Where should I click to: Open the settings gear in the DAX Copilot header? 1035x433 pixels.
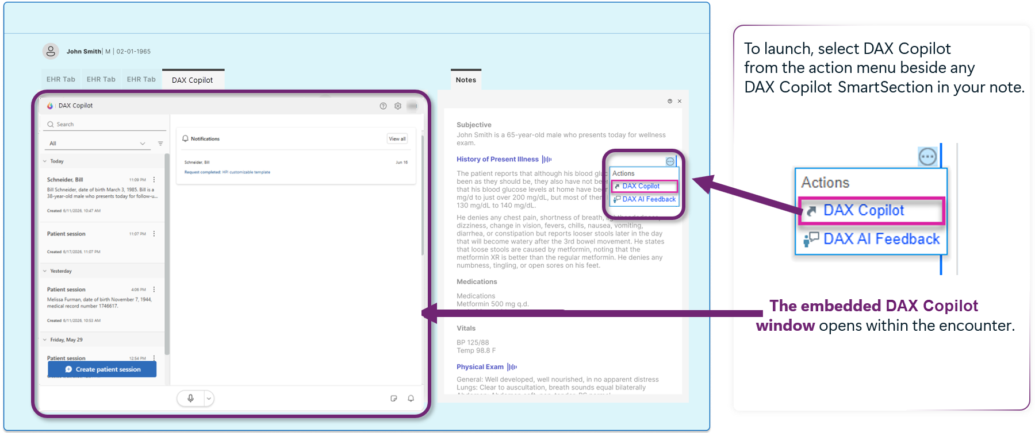(x=398, y=106)
